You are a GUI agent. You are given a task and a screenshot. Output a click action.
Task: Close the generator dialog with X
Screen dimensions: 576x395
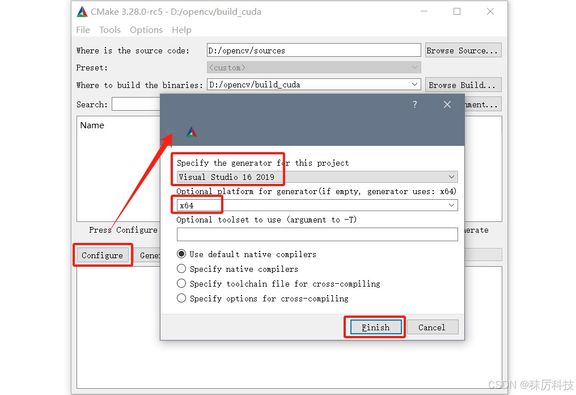click(x=447, y=104)
